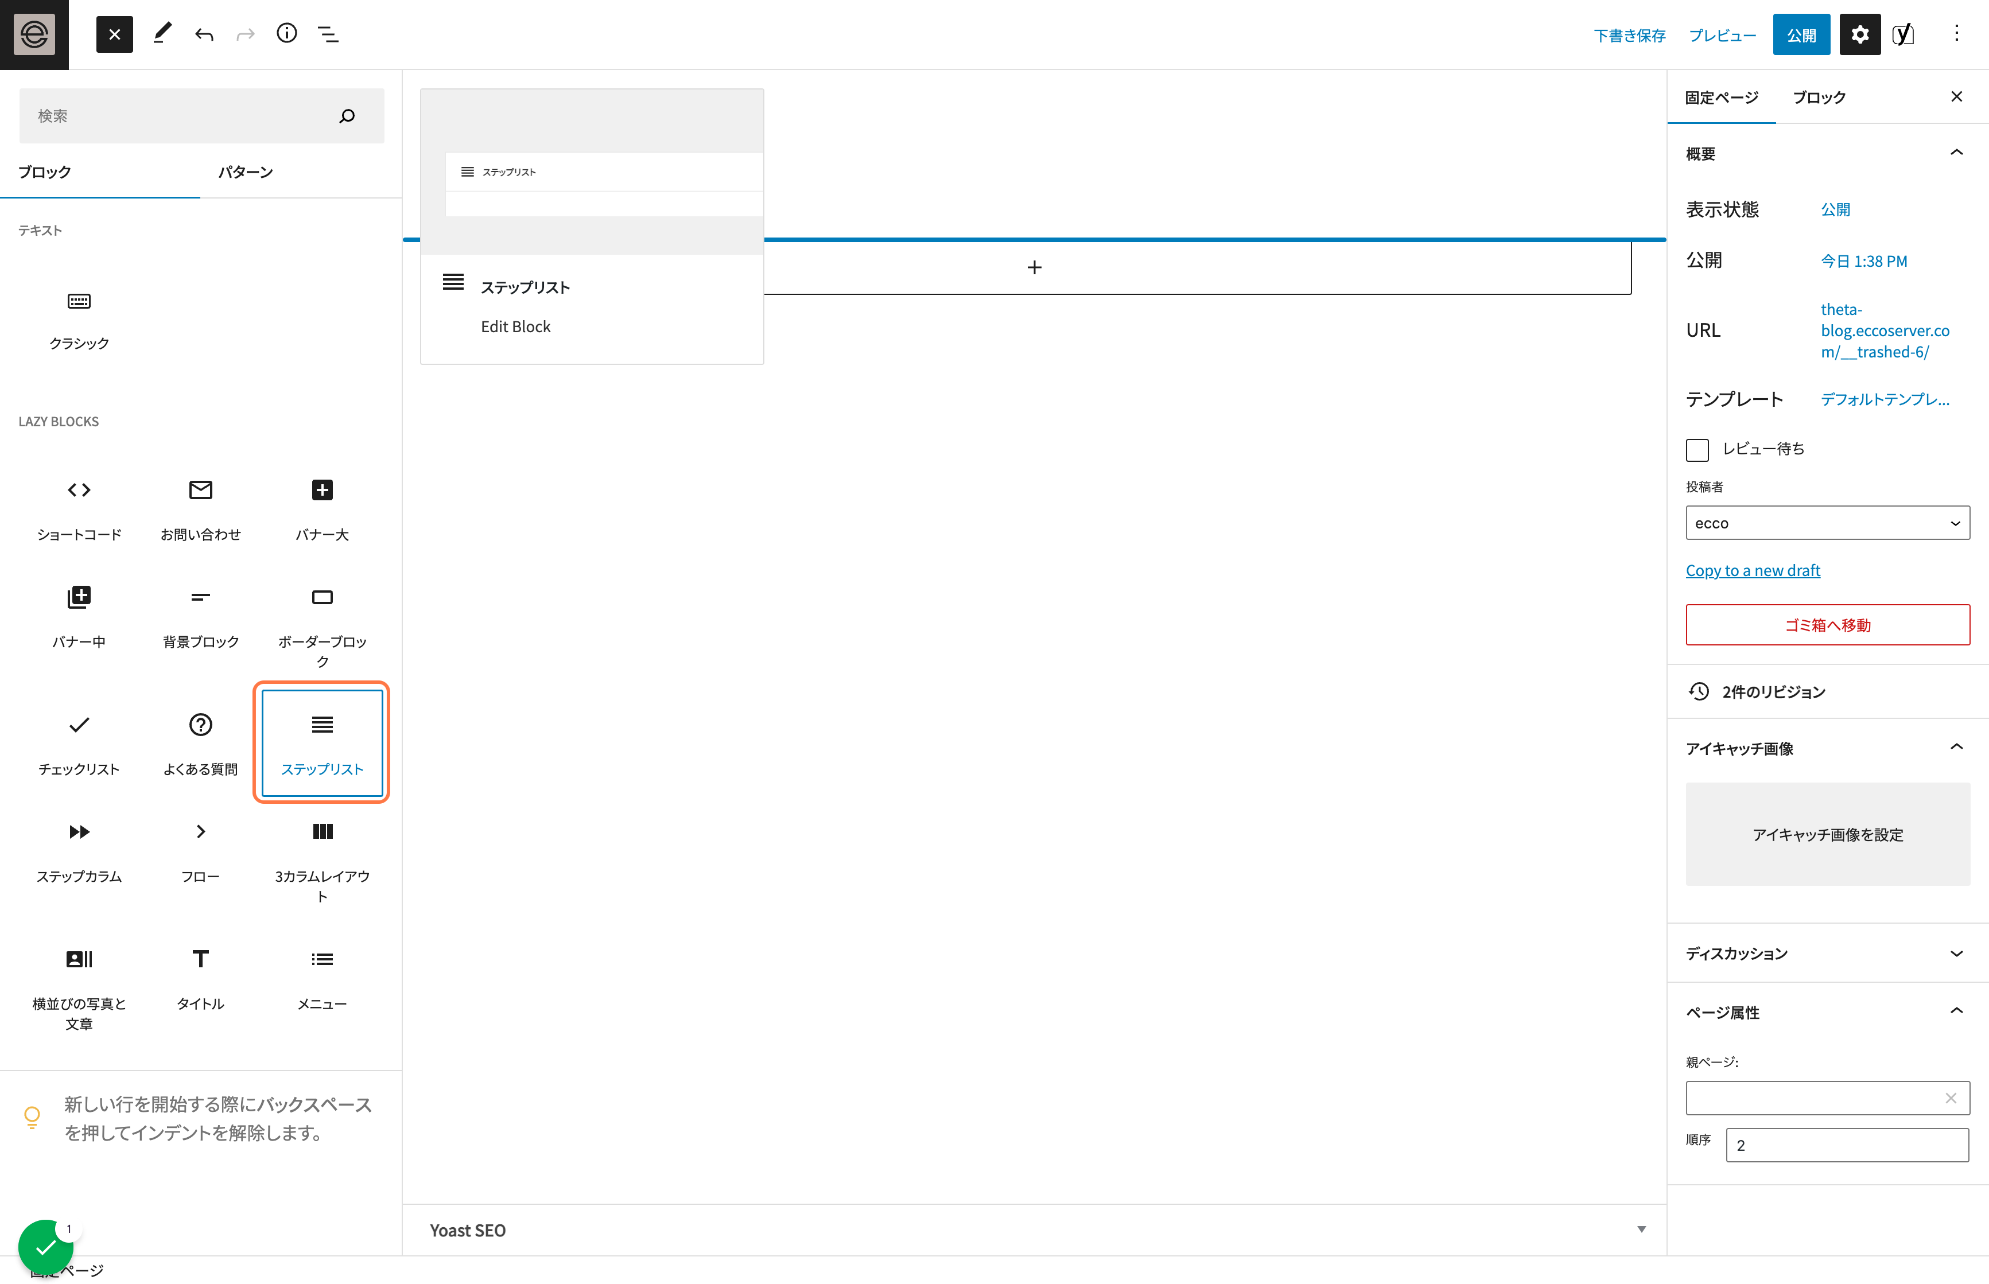Select the pencil edit tool
The image size is (1989, 1284).
coord(162,34)
